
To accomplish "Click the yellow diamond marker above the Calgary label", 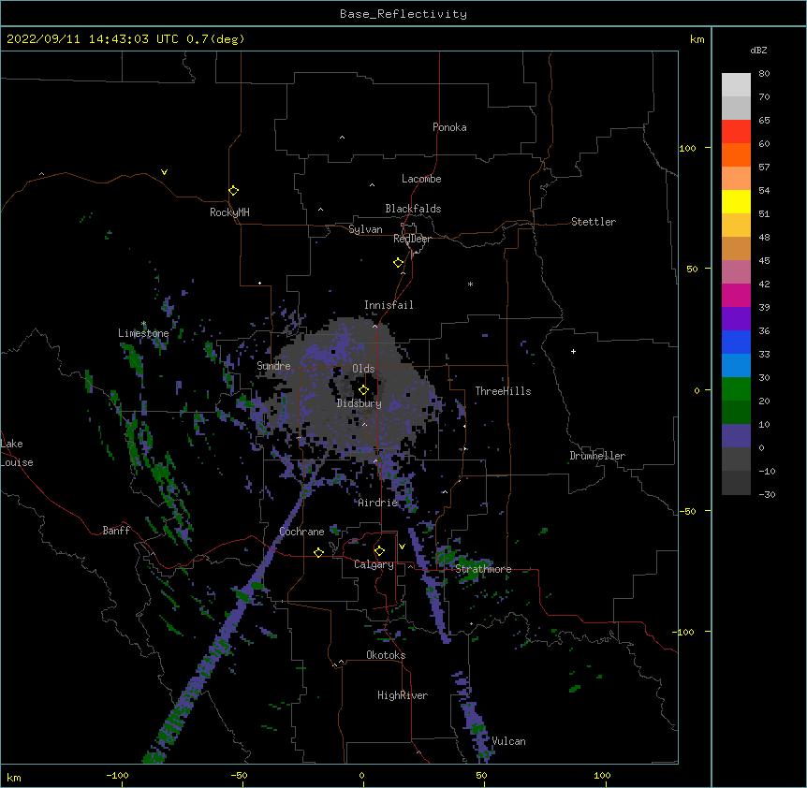I will click(x=379, y=551).
